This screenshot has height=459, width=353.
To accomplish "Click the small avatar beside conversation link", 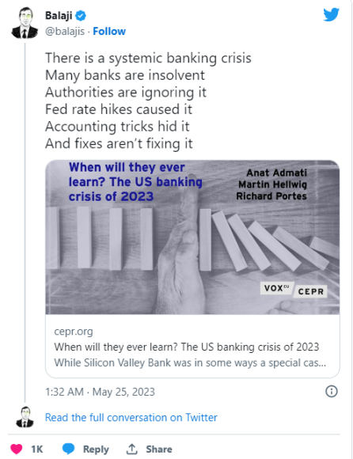I will click(x=25, y=417).
